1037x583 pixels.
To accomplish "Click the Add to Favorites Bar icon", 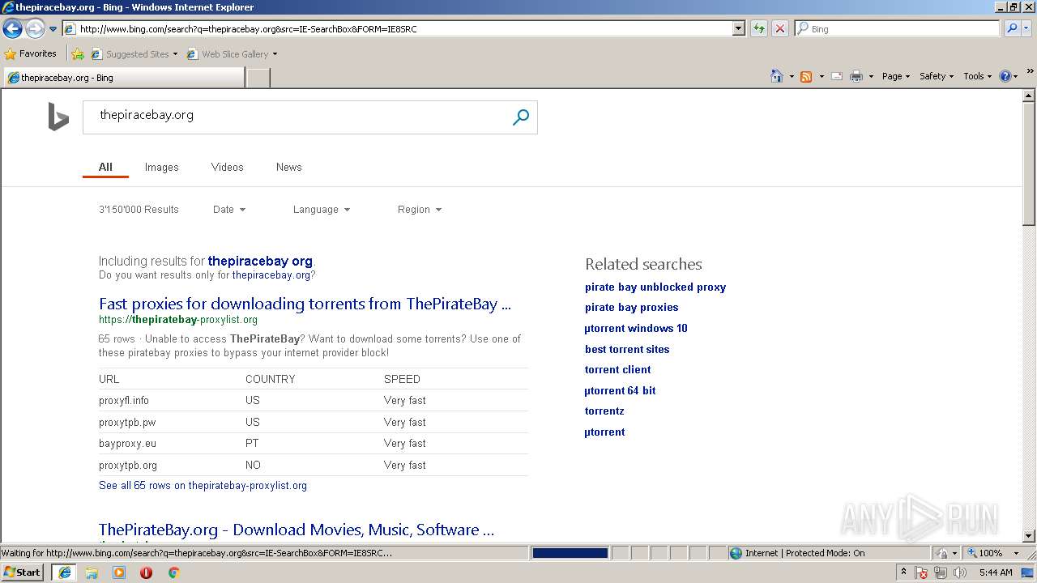I will coord(78,54).
